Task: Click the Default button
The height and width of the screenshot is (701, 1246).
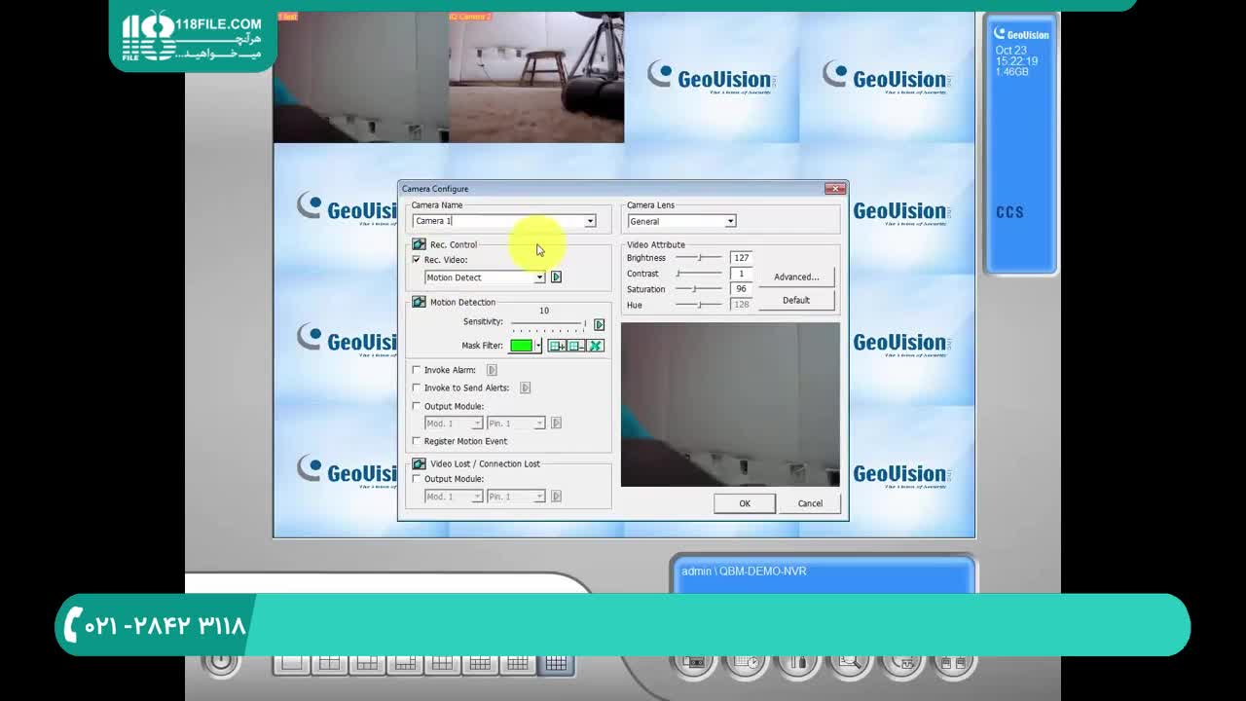Action: coord(796,300)
